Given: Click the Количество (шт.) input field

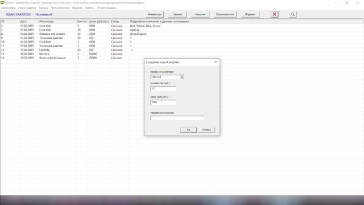Looking at the screenshot, I should pyautogui.click(x=163, y=89).
